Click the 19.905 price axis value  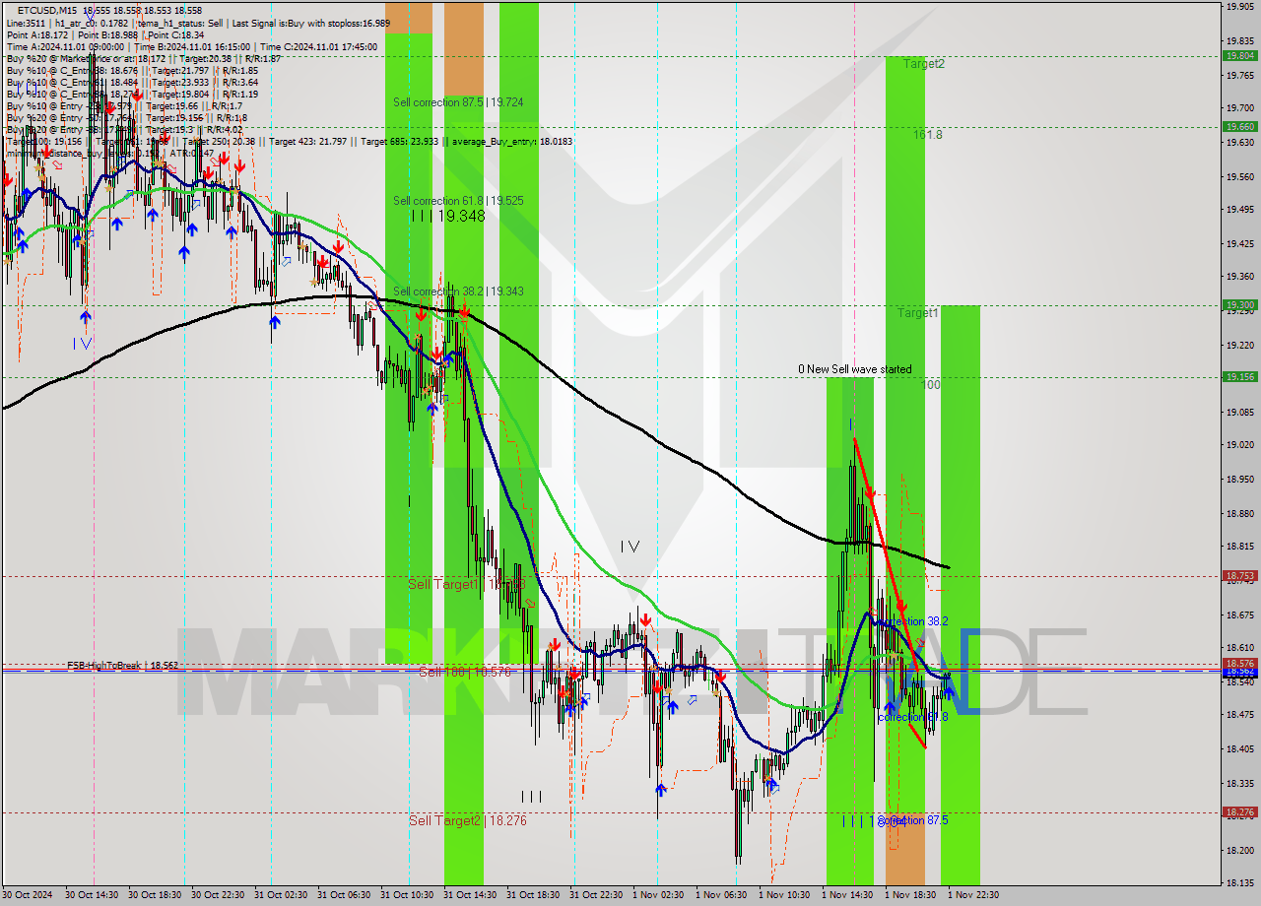1239,7
